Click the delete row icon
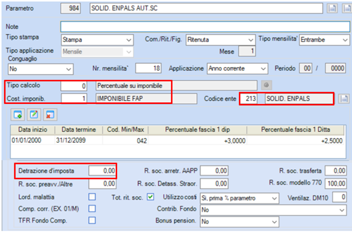 coord(50,115)
